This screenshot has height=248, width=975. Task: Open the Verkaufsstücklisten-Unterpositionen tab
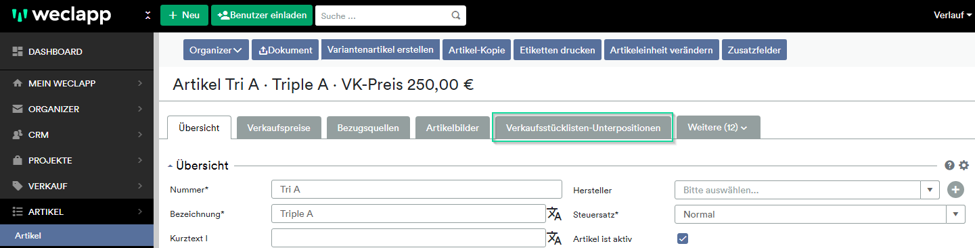(583, 128)
